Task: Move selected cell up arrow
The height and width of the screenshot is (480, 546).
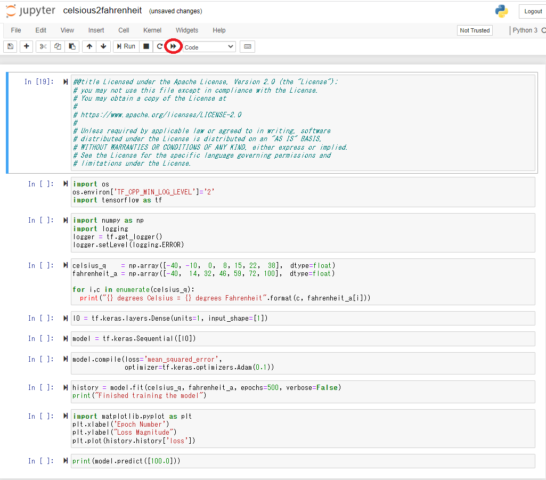Action: click(x=89, y=47)
